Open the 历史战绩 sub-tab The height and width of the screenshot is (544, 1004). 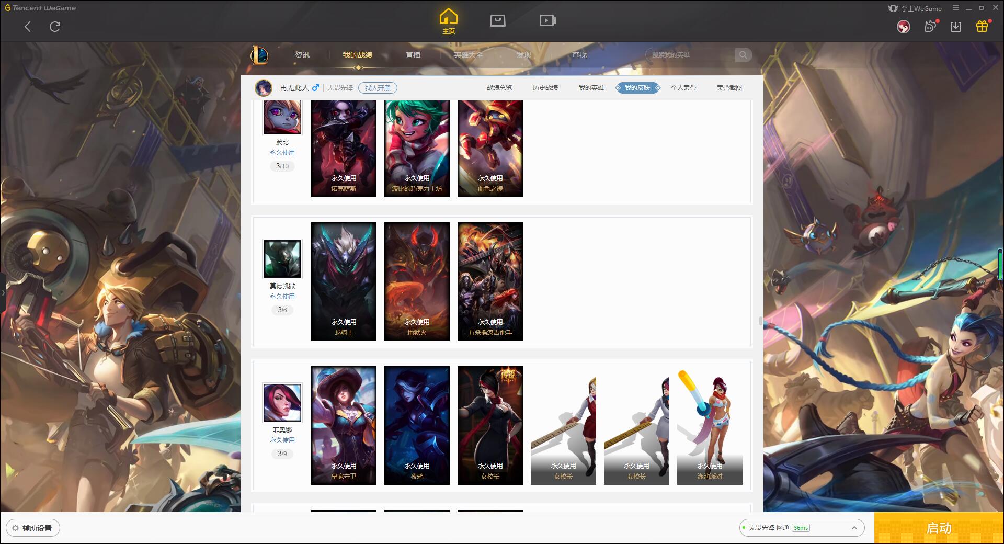[x=545, y=88]
